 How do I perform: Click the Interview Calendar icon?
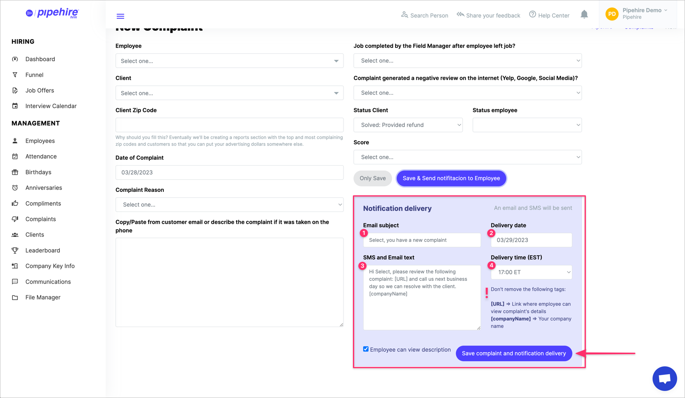pyautogui.click(x=15, y=106)
